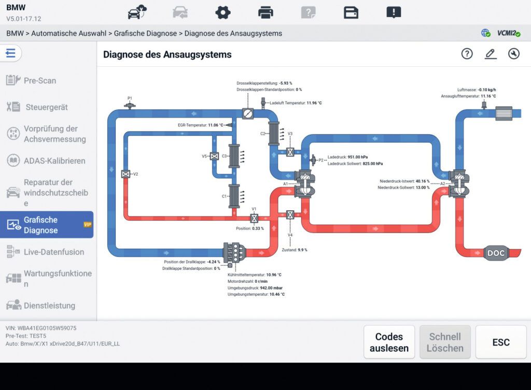Click the printer icon in top toolbar
Viewport: 531px width, 390px height.
pyautogui.click(x=265, y=12)
